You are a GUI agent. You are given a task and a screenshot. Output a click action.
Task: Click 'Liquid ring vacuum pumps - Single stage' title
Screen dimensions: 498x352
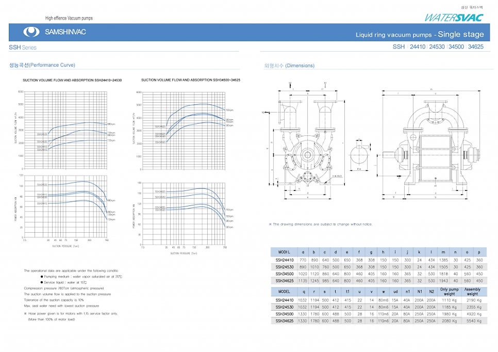coord(420,35)
